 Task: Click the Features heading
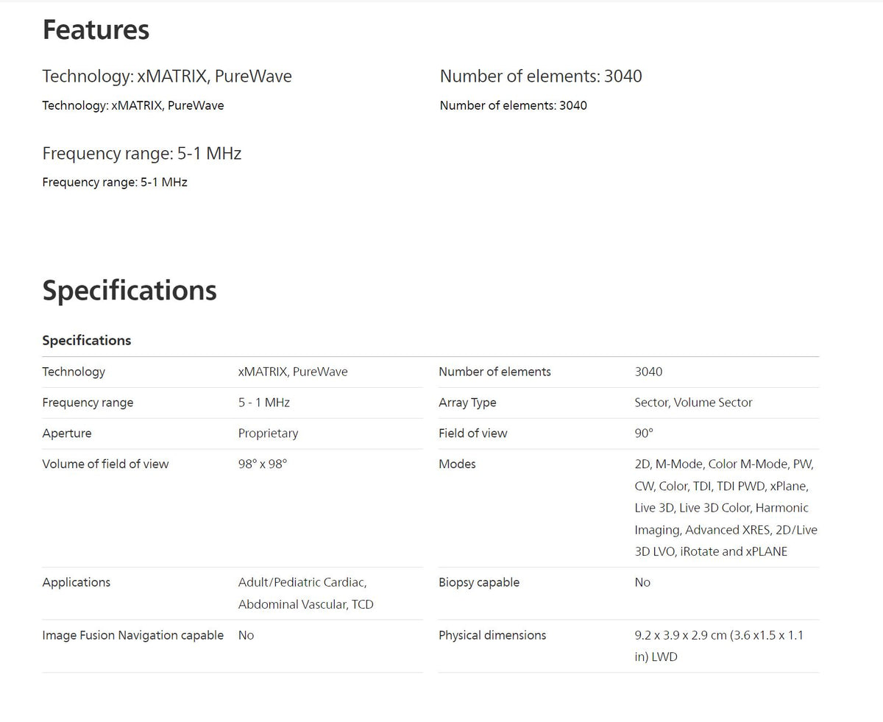pyautogui.click(x=96, y=30)
